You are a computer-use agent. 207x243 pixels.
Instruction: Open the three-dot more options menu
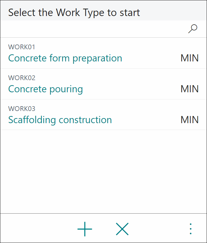[x=191, y=229]
